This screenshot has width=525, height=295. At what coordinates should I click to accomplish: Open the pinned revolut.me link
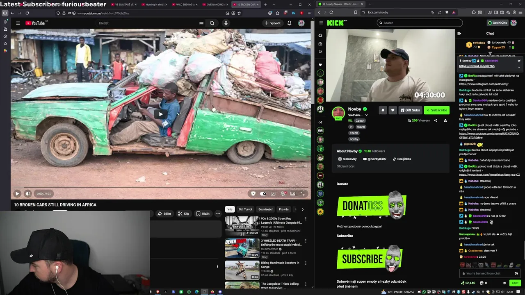(477, 66)
